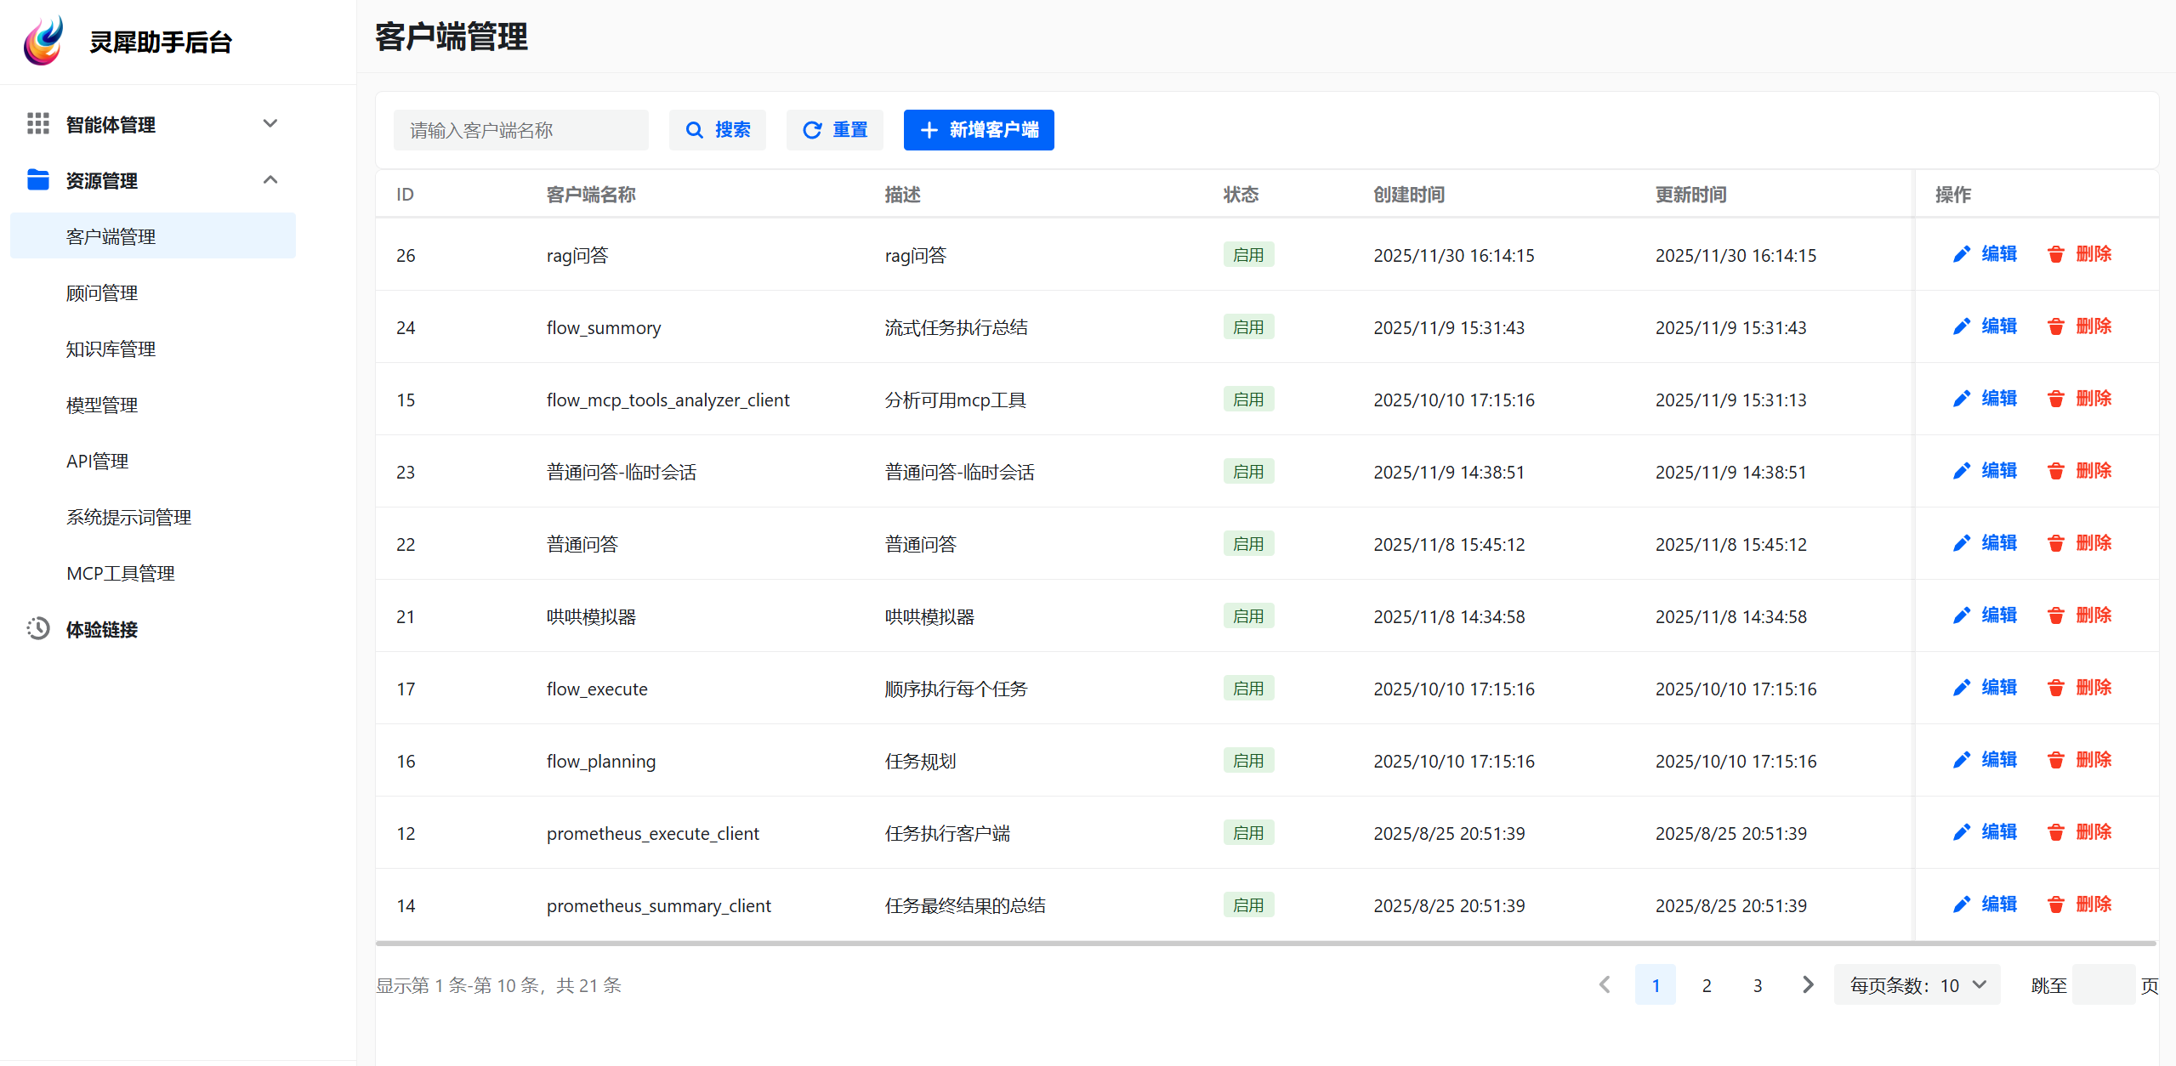Click trash icon for flow_summory row

pos(2055,327)
